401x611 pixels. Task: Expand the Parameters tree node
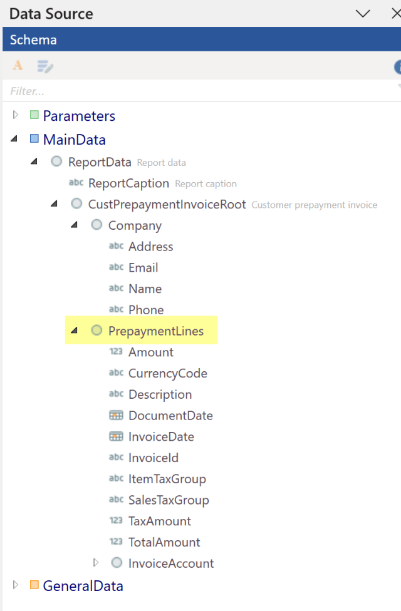(15, 115)
